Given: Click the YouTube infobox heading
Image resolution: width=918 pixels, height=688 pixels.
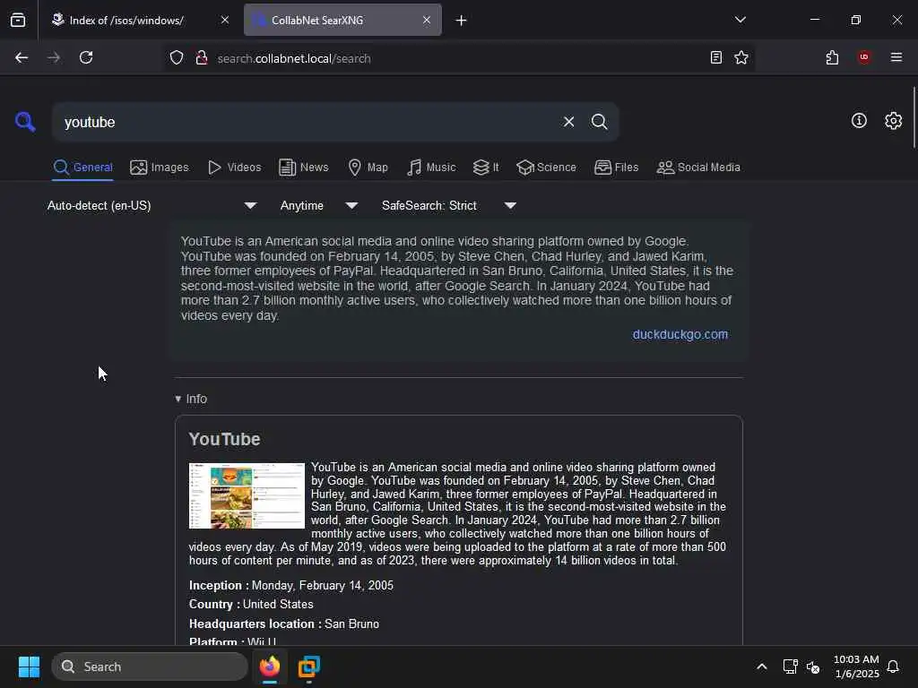Looking at the screenshot, I should (224, 439).
